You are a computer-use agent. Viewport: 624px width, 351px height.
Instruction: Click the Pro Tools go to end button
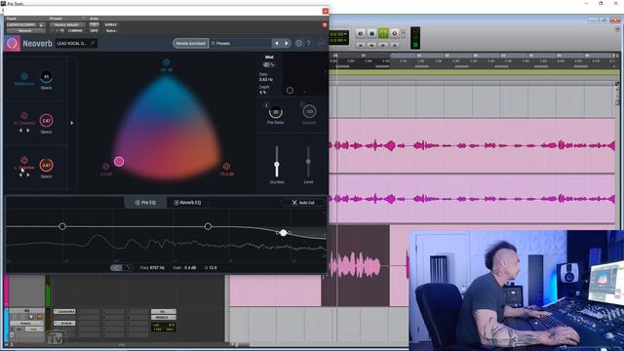(x=394, y=45)
